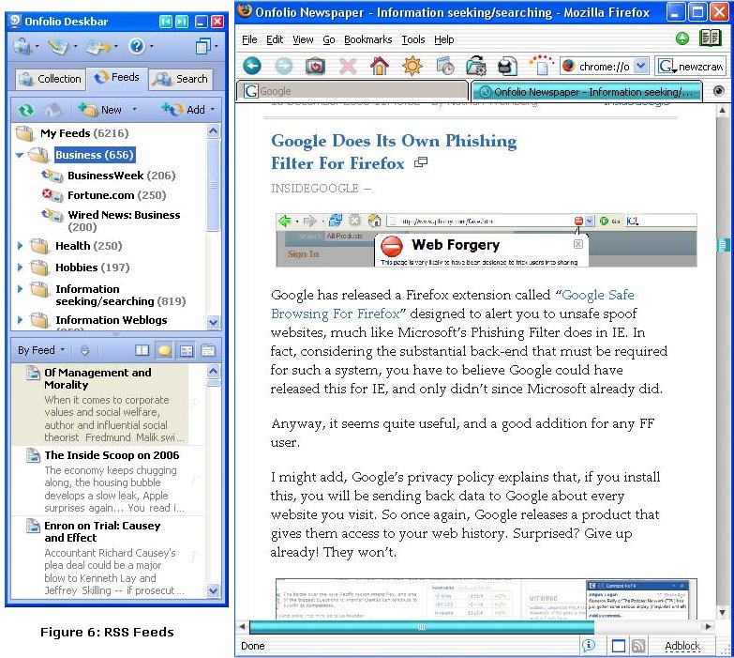Click the two-column newspaper view icon

tap(142, 350)
